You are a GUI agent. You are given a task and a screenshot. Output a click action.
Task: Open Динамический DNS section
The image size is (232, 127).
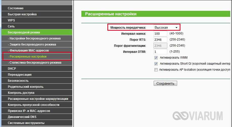tap(37, 117)
